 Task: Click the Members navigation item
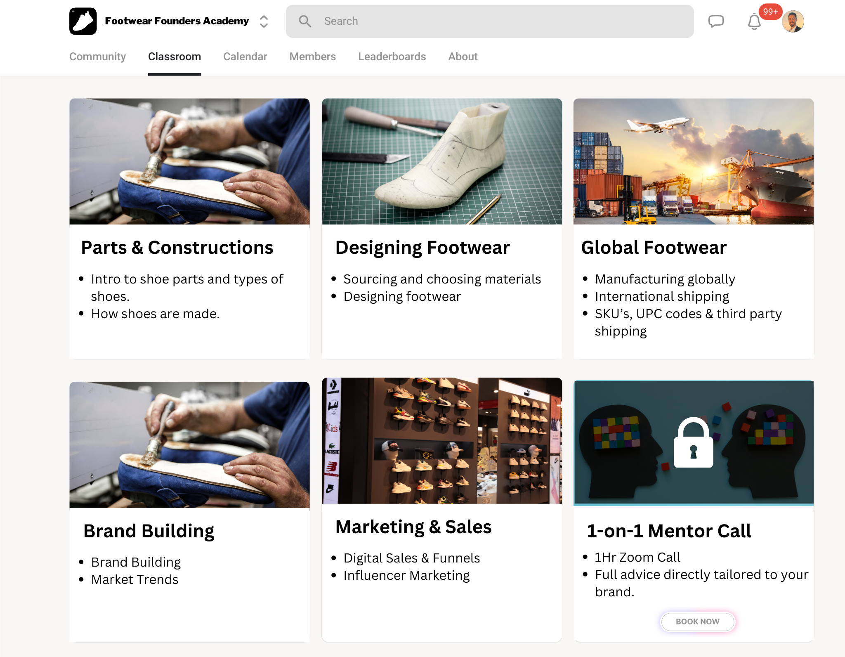coord(312,57)
